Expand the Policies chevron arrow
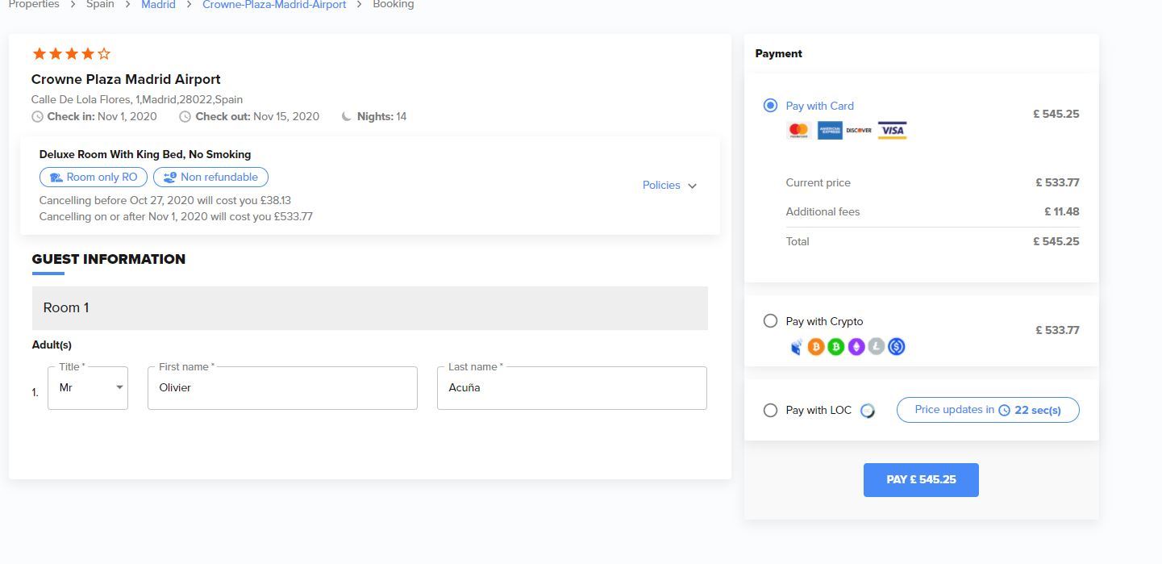Viewport: 1162px width, 564px height. tap(692, 186)
